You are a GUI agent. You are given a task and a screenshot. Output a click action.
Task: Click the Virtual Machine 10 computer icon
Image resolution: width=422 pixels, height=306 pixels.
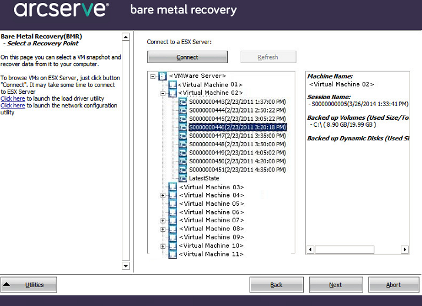[172, 246]
